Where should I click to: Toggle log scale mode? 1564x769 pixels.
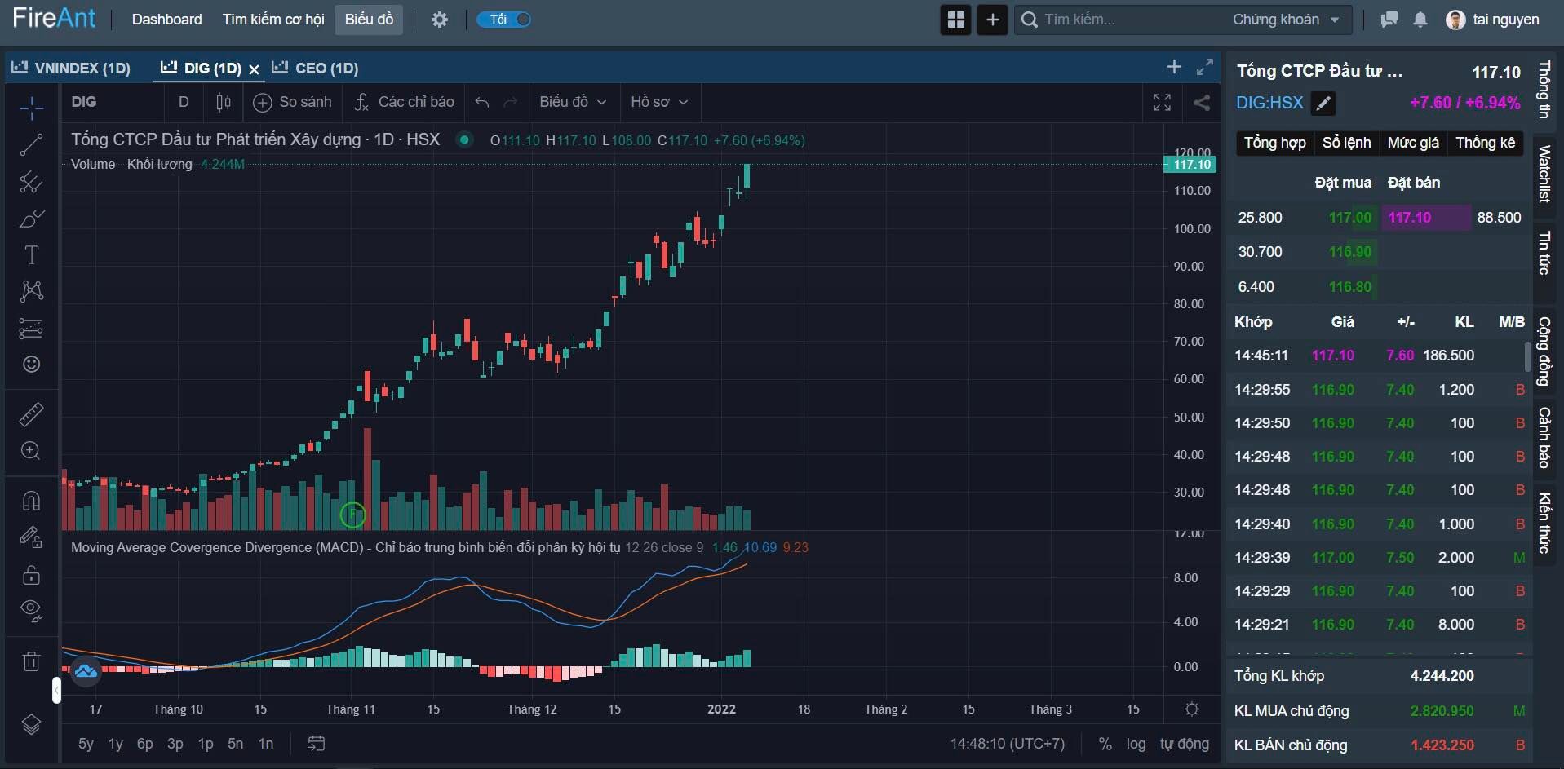tap(1136, 744)
